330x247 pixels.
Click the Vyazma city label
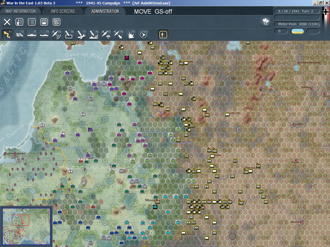(x=295, y=162)
